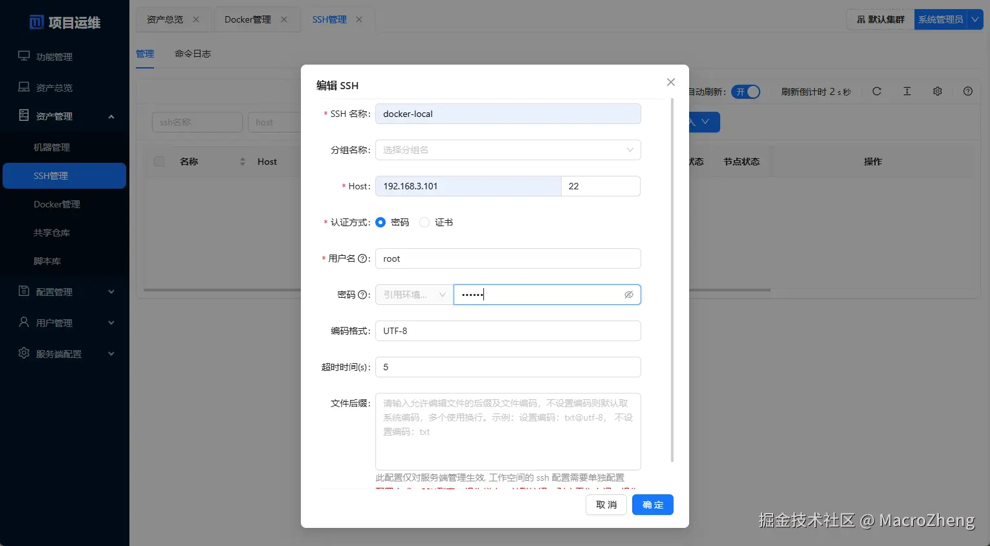Image resolution: width=990 pixels, height=546 pixels.
Task: Switch to the 命令日志 tab
Action: [x=193, y=54]
